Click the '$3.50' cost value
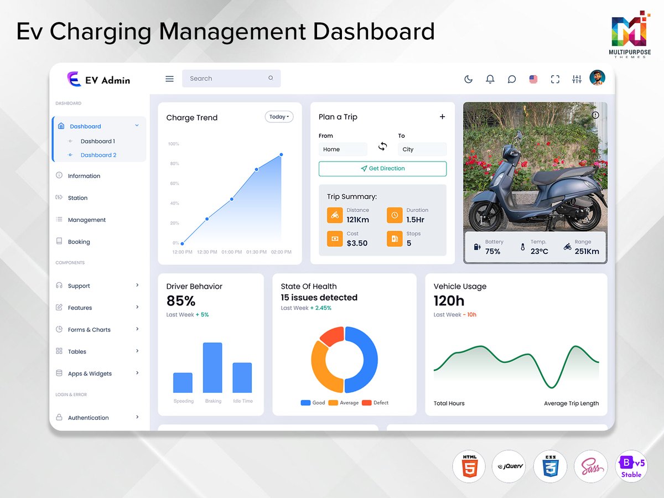Screen dimensions: 664x498 357,243
